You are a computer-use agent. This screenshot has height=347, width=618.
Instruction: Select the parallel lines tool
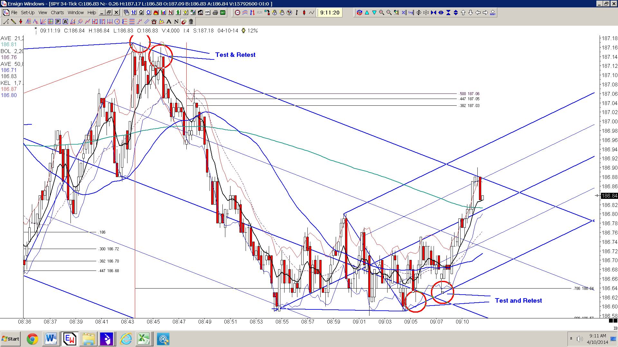point(147,22)
